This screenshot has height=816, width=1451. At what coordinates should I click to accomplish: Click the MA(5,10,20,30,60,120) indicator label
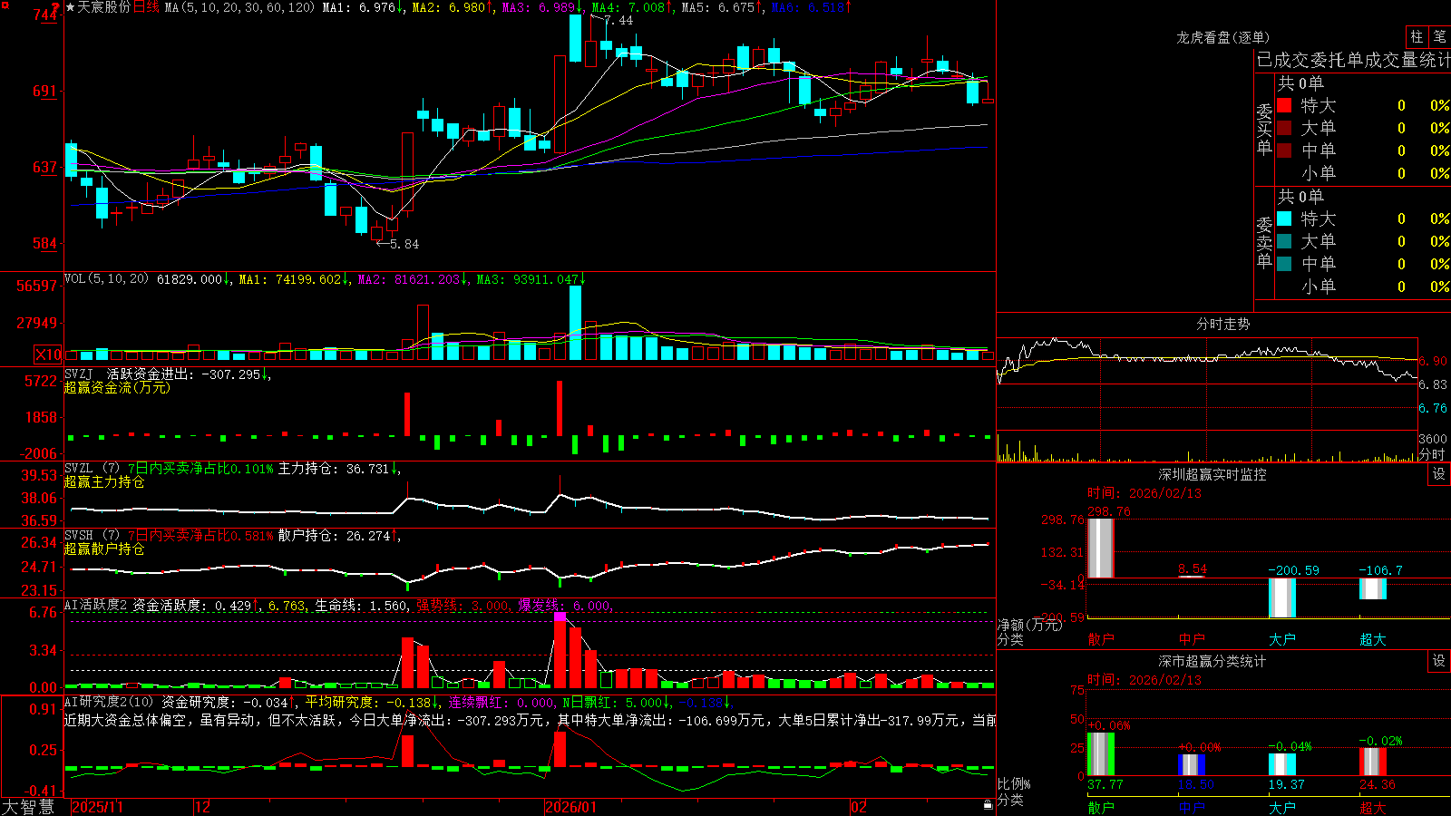click(239, 7)
